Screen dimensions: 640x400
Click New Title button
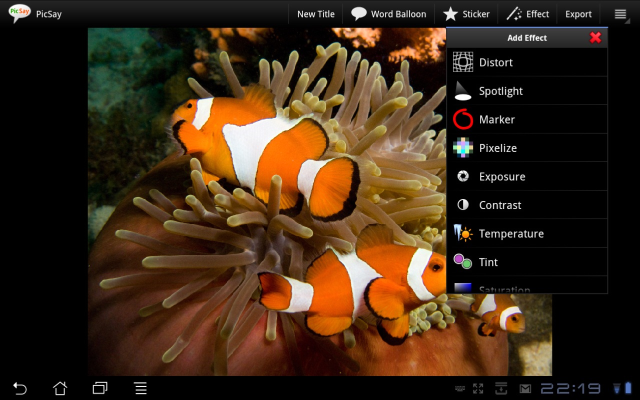click(315, 14)
